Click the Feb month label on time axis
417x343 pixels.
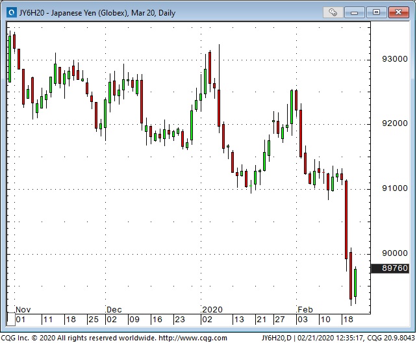coord(305,309)
